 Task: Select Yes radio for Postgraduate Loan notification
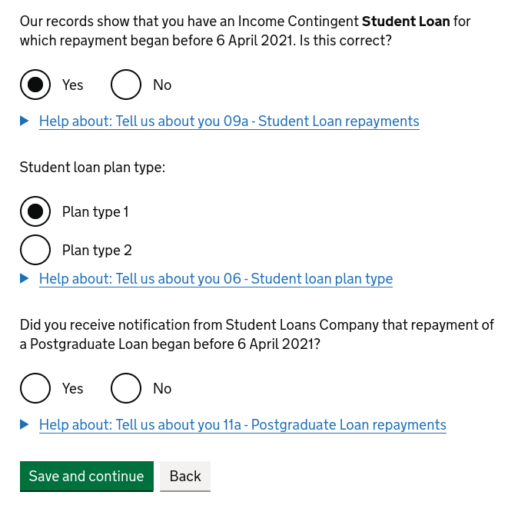[35, 388]
